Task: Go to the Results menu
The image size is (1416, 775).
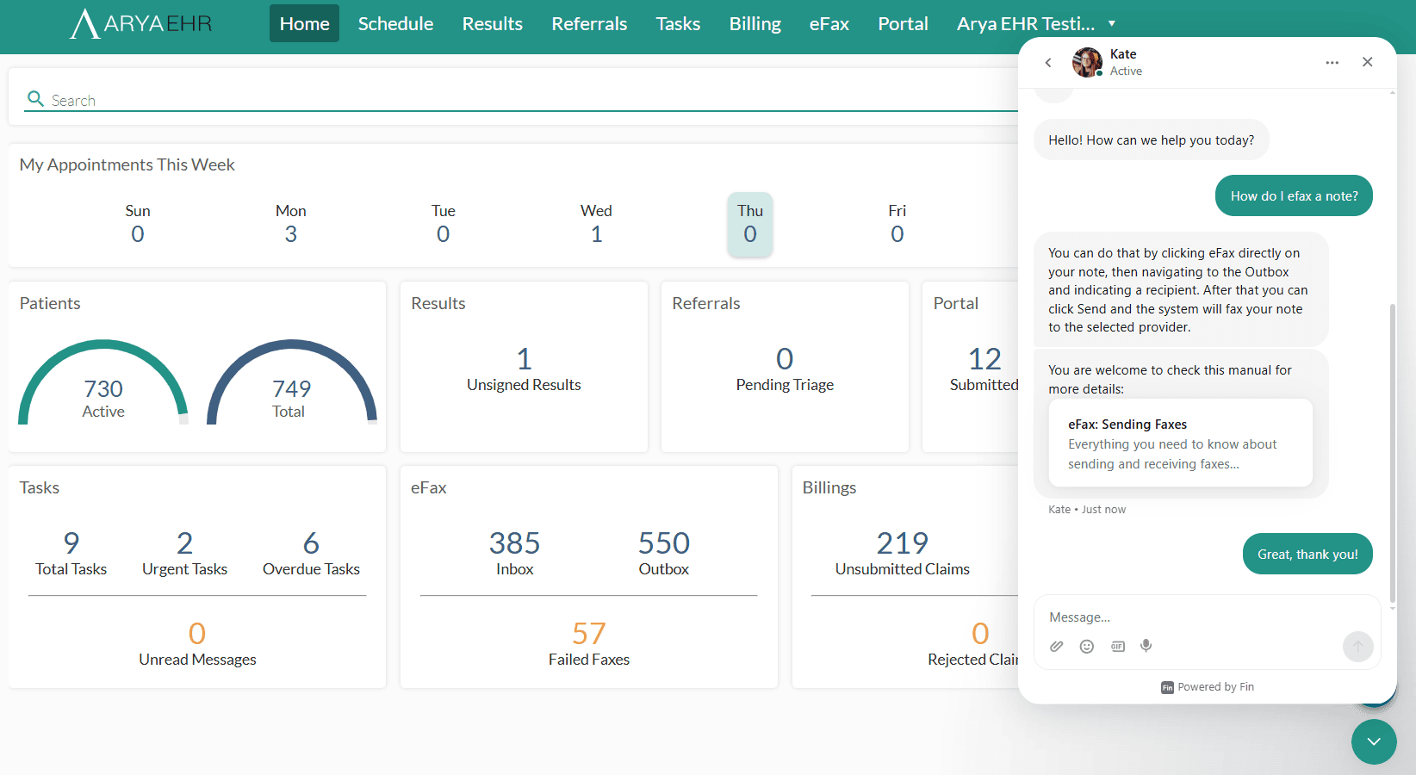Action: pyautogui.click(x=492, y=23)
